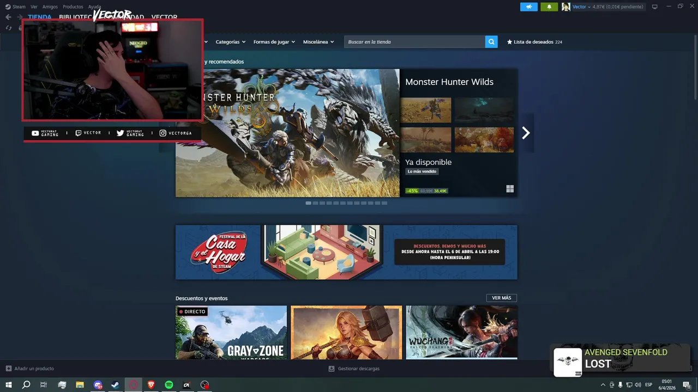698x392 pixels.
Task: Open the Gray Zone Warfare card
Action: 231,332
